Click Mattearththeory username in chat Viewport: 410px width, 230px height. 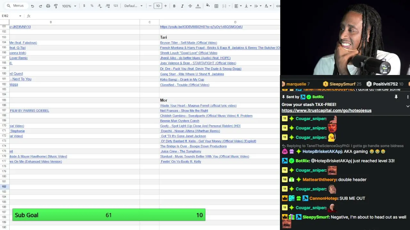pos(320,180)
